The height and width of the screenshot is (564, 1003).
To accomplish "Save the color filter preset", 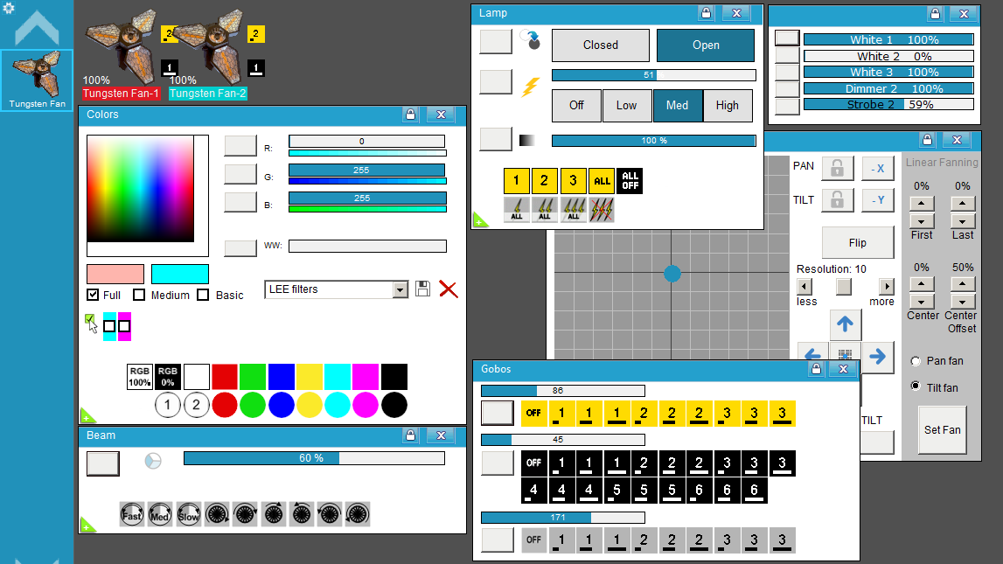I will (423, 289).
